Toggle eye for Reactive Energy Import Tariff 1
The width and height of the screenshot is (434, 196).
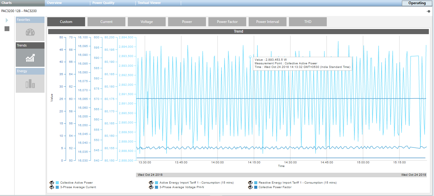pyautogui.click(x=250, y=183)
